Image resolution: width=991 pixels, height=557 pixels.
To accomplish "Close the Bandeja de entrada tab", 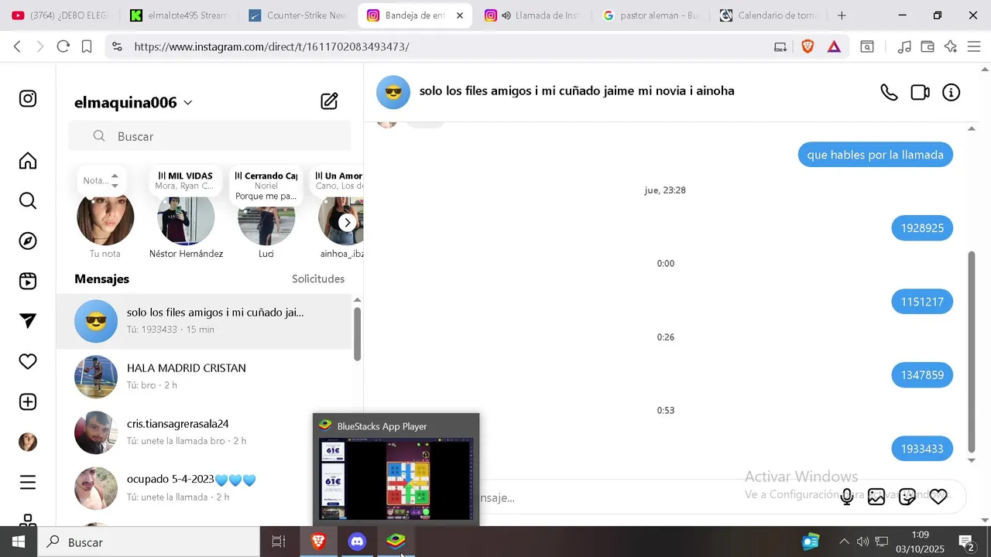I will [x=460, y=15].
